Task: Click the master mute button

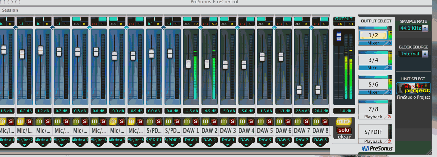Action: tap(344, 122)
